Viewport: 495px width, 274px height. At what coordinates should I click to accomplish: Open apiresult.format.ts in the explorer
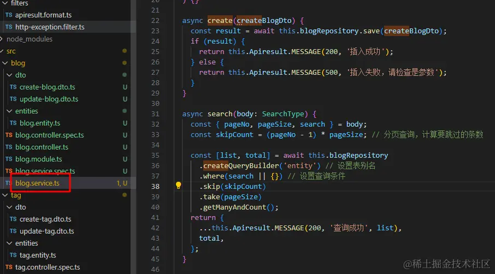[x=43, y=15]
